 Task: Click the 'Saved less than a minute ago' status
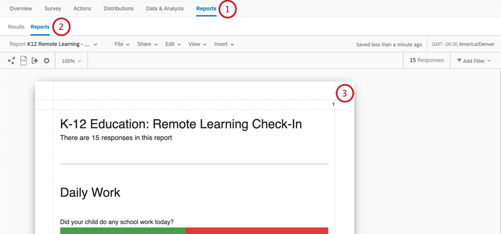click(389, 45)
